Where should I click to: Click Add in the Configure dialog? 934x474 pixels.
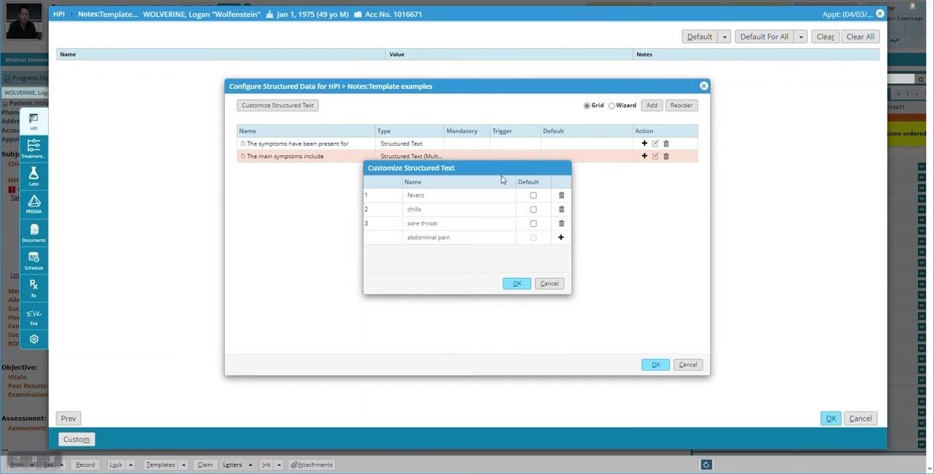[x=652, y=106]
